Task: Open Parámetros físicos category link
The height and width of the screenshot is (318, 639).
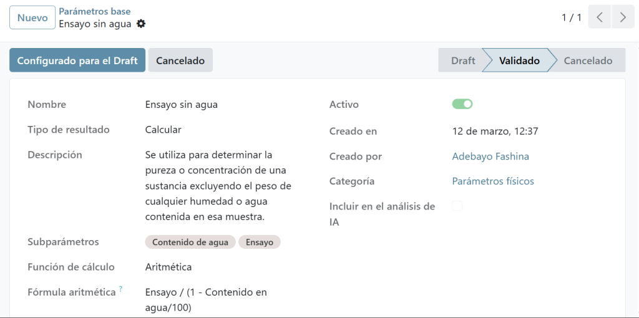Action: click(493, 181)
